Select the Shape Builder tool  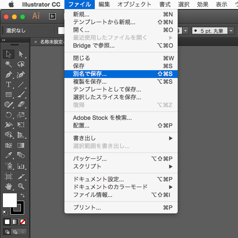point(9,135)
